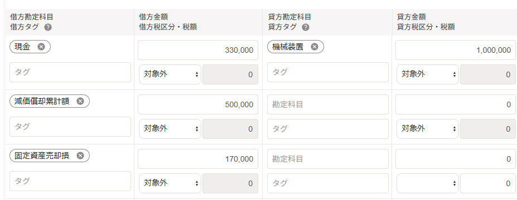
Task: Remove the 現金 account tag
Action: coord(41,47)
